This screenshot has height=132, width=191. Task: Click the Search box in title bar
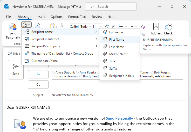coord(111,6)
